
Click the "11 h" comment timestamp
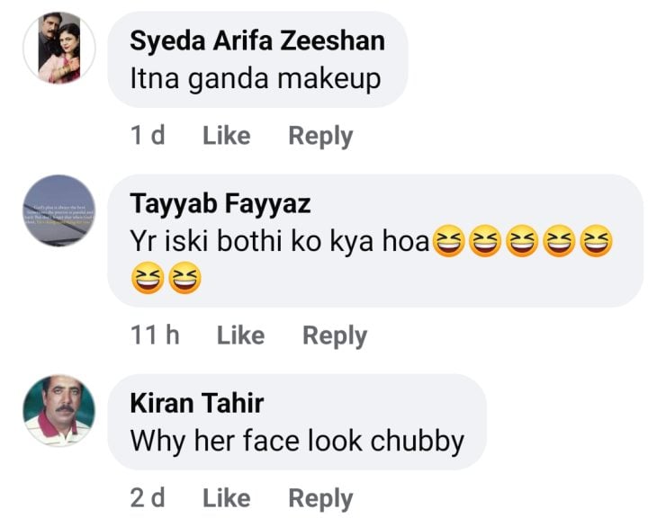point(155,335)
